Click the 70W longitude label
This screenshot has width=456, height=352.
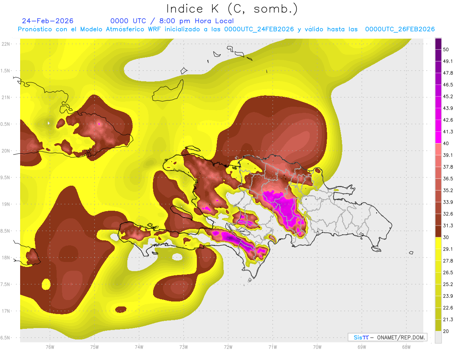pyautogui.click(x=317, y=347)
